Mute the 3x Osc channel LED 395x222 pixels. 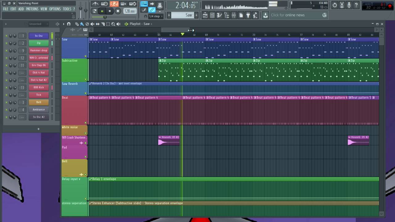6,36
